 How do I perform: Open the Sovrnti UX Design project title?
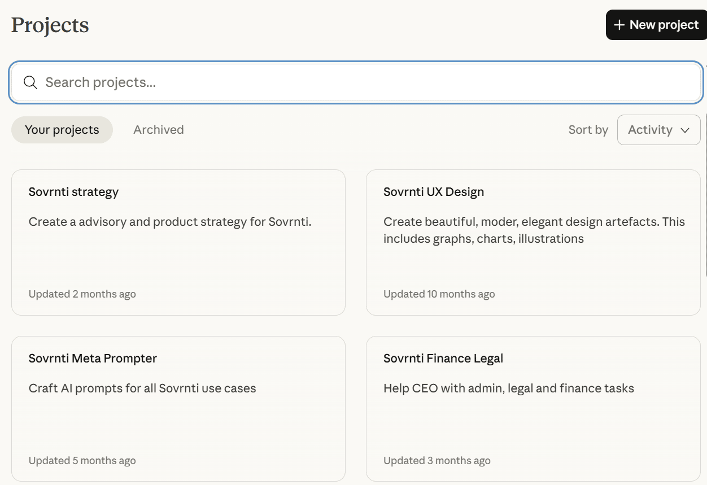[x=434, y=192]
